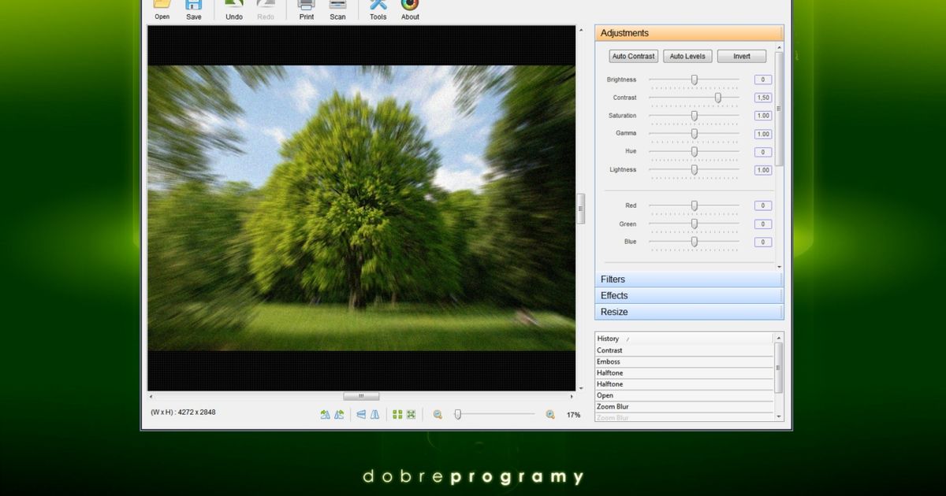Select the Emboss history entry

point(684,361)
